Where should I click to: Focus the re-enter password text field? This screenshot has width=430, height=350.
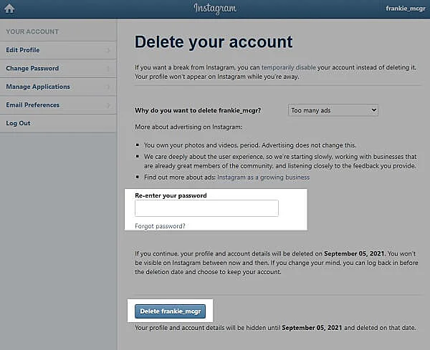[206, 208]
